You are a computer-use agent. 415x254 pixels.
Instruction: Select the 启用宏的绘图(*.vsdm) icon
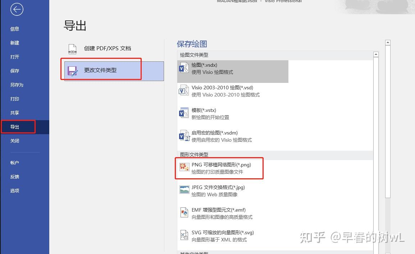[x=184, y=136]
